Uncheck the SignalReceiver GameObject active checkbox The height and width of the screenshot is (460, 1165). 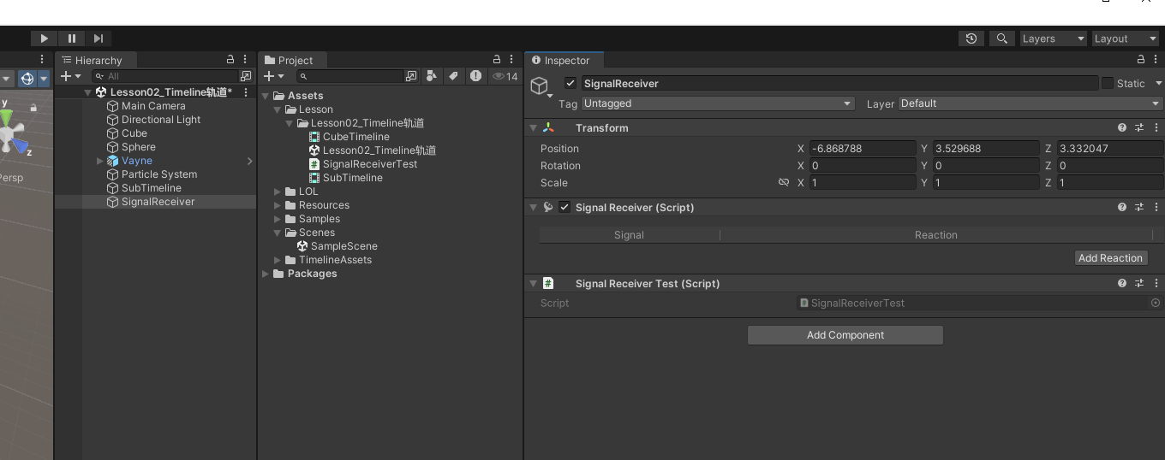(571, 83)
